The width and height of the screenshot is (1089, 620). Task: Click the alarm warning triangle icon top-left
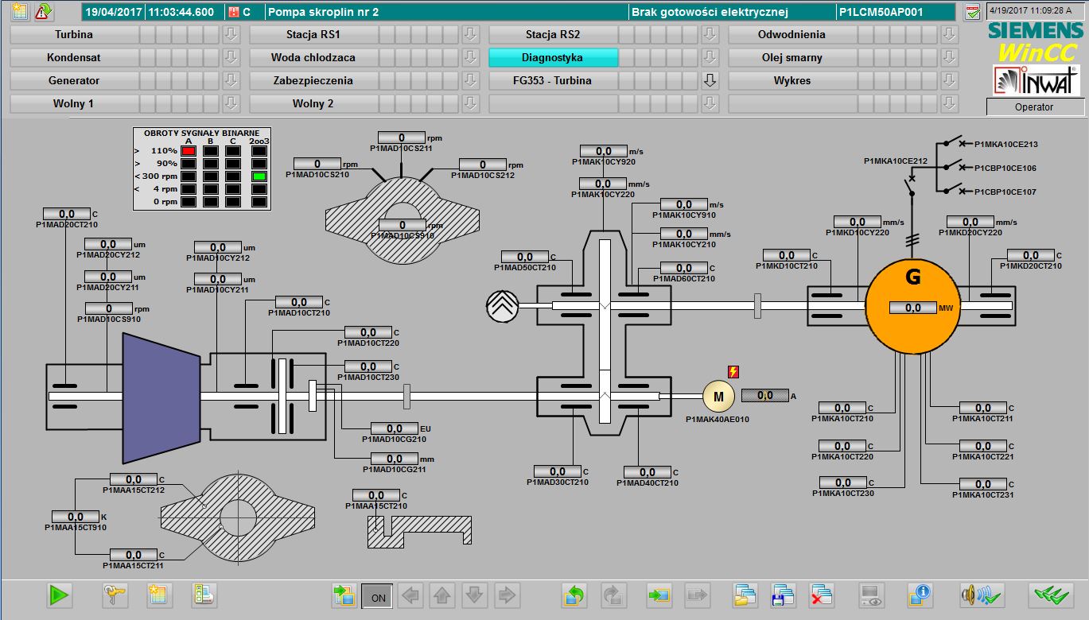coord(44,12)
